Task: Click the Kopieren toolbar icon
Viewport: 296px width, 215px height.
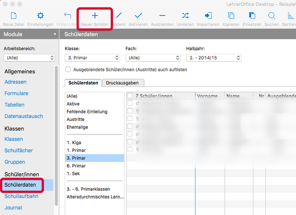Action: pos(231,17)
